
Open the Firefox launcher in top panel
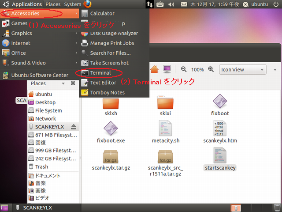click(87, 4)
